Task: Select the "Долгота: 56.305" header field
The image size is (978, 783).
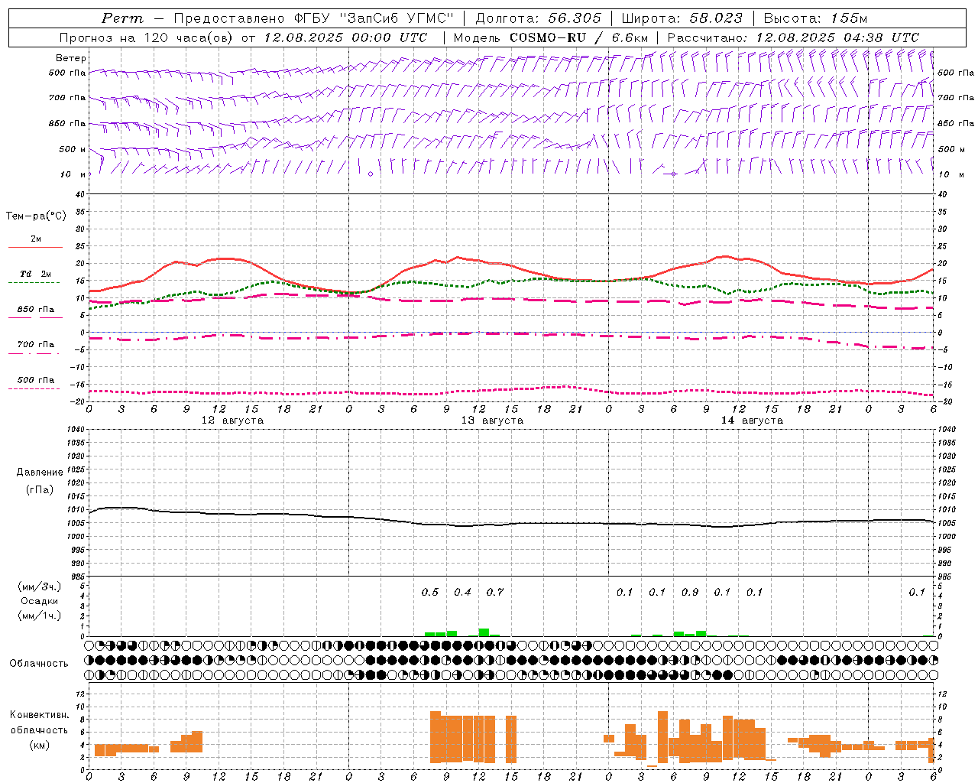Action: pyautogui.click(x=538, y=18)
